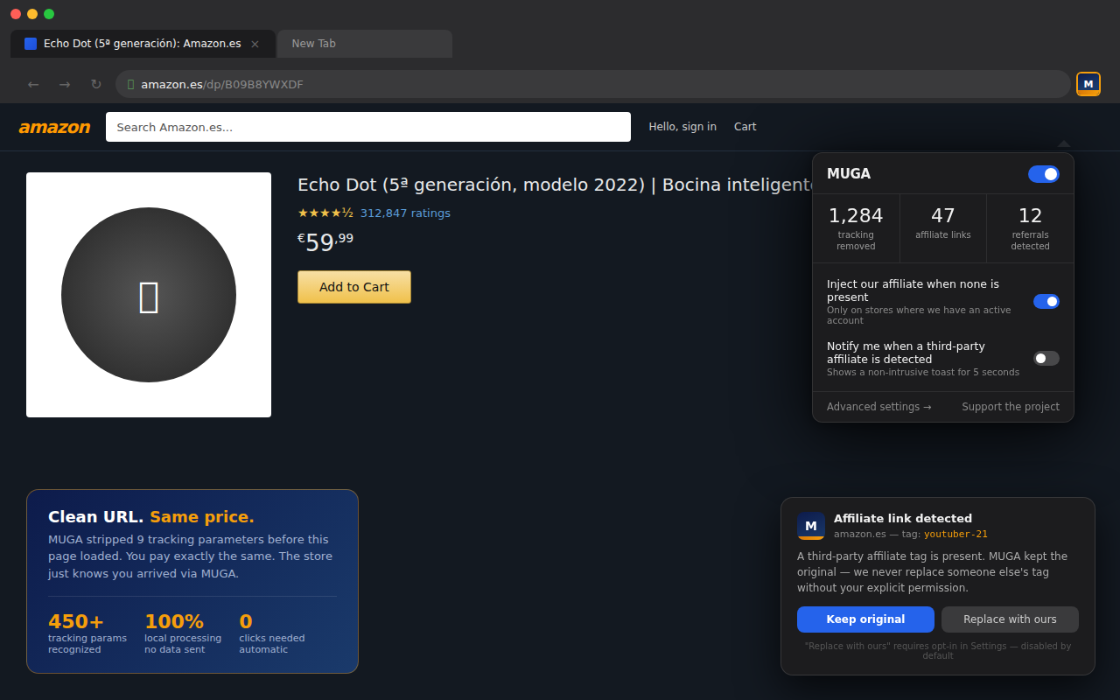1120x700 pixels.
Task: Click Hello, sign in link
Action: click(x=682, y=127)
